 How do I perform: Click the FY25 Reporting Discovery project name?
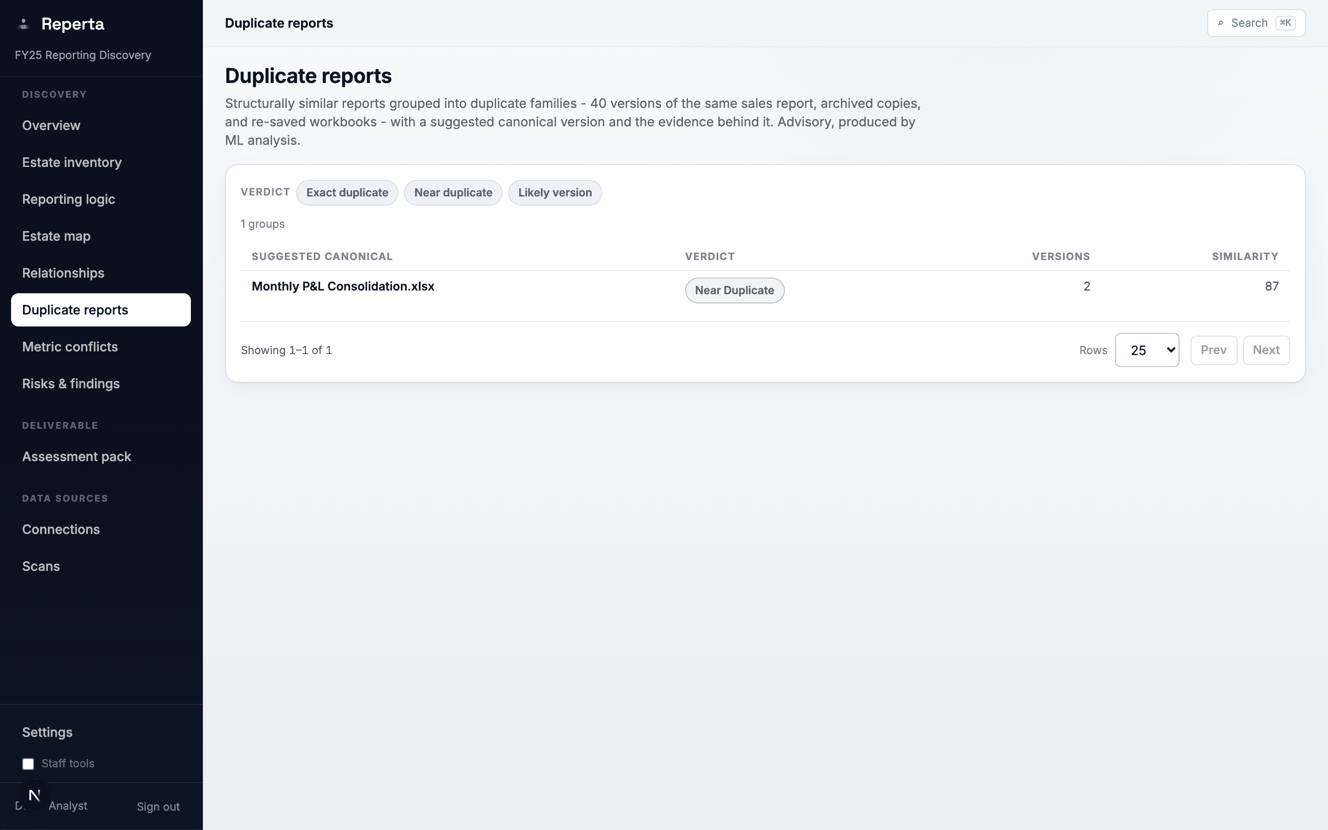coord(83,55)
